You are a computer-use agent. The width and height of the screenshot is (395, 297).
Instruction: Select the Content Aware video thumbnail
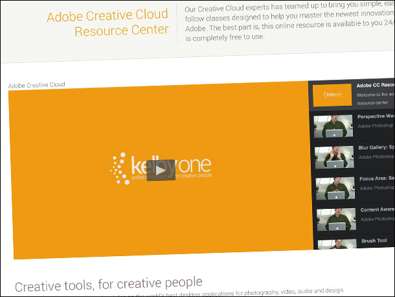pyautogui.click(x=336, y=219)
